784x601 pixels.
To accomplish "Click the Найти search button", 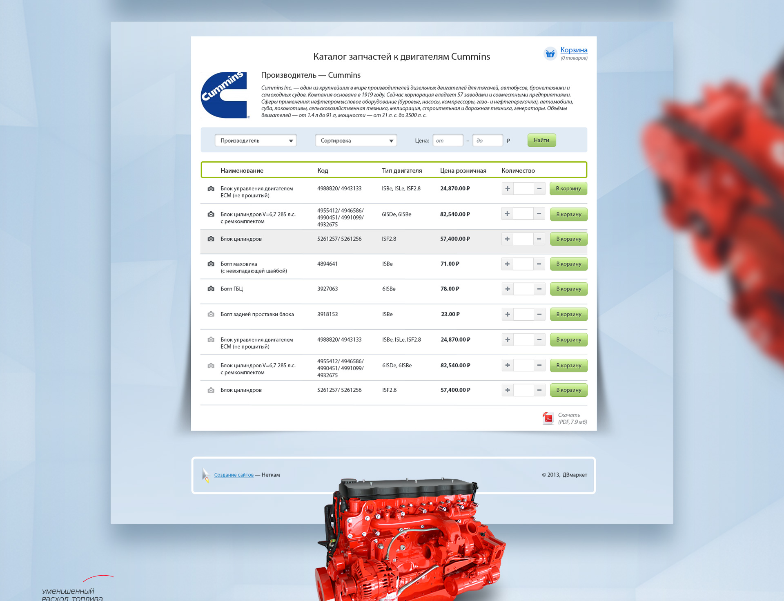I will (541, 140).
